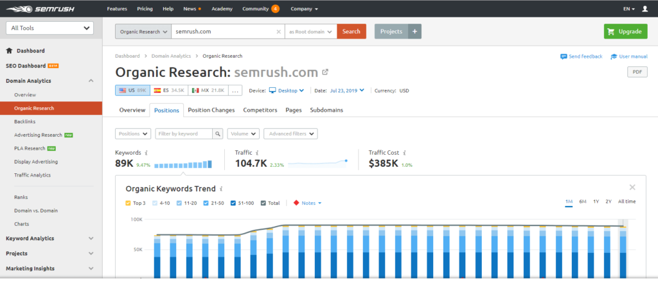Switch to the Competitors tab
This screenshot has height=285, width=658.
(260, 110)
